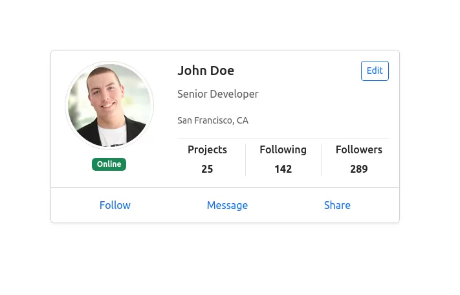
Task: Click the horizontal line above the stats row
Action: pyautogui.click(x=283, y=138)
